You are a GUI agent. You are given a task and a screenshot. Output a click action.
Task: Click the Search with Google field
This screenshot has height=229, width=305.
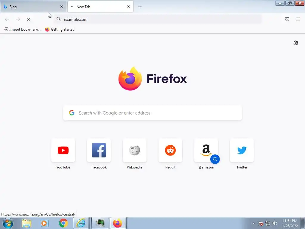click(152, 113)
